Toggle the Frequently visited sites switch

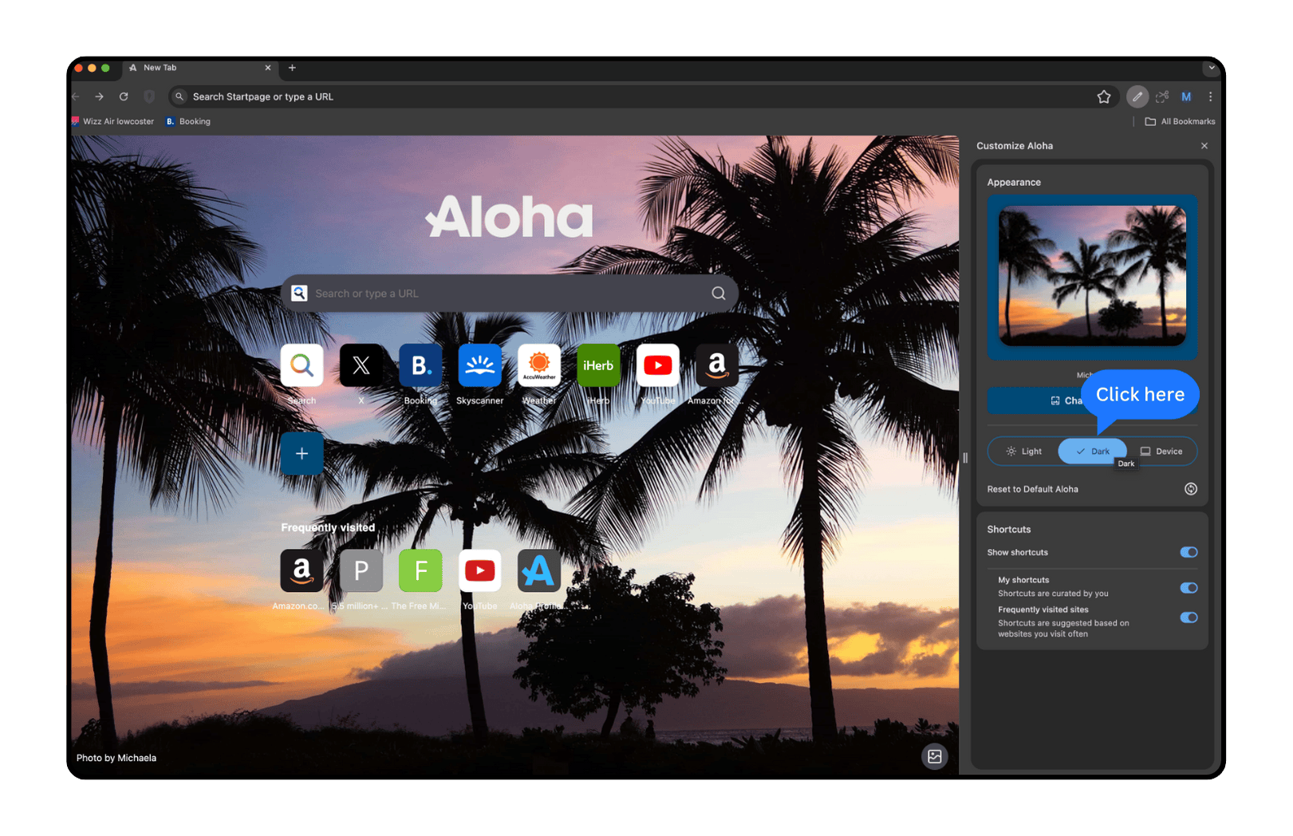pyautogui.click(x=1189, y=617)
